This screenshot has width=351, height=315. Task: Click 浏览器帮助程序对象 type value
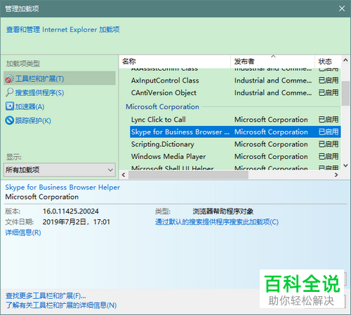(223, 211)
